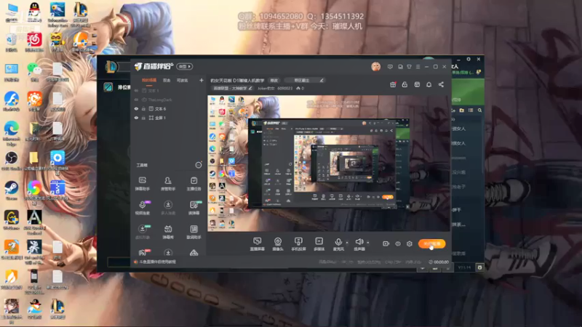Switch to the second scene tab
Screen dimensions: 582x327
click(x=167, y=80)
